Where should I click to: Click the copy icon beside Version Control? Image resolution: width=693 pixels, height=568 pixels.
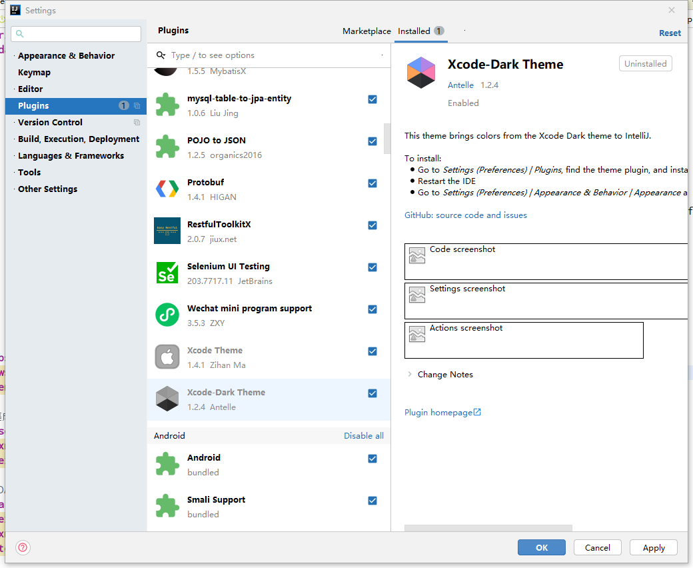pyautogui.click(x=137, y=123)
